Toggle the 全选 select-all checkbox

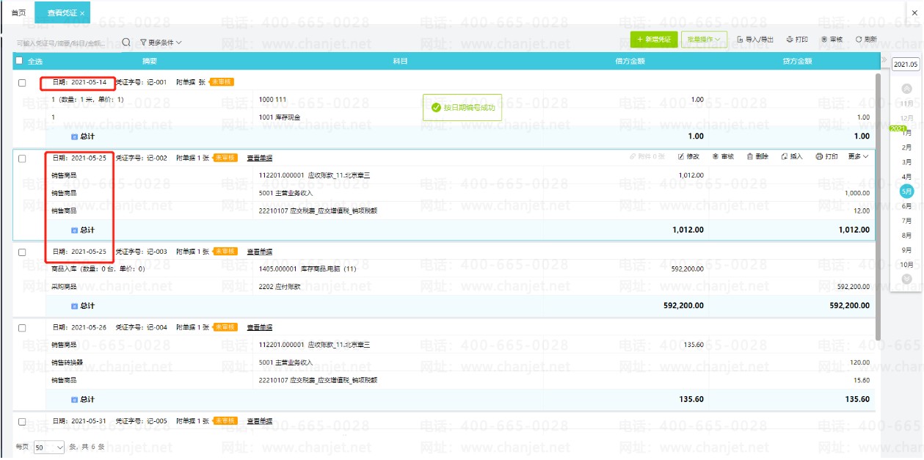point(19,61)
